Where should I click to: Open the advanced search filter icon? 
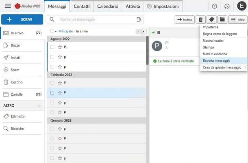(139, 19)
